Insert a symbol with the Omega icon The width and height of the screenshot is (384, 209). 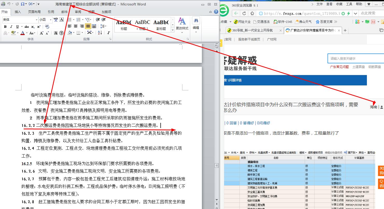[x=23, y=4]
